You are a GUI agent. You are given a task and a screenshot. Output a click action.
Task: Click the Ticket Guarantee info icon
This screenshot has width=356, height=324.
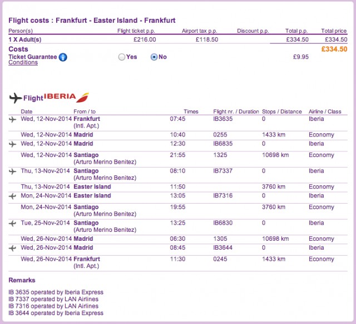pyautogui.click(x=63, y=57)
